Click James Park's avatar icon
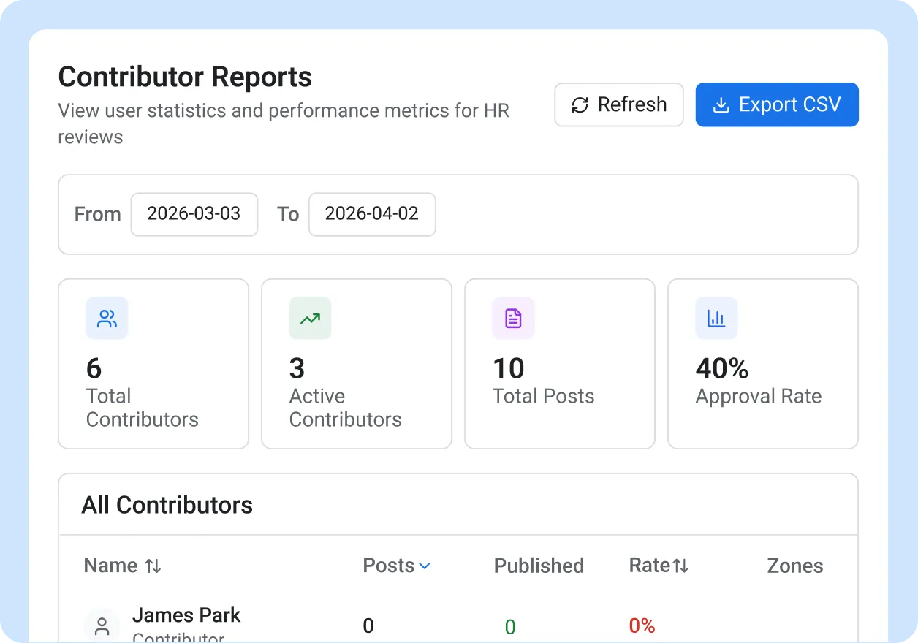 point(102,625)
